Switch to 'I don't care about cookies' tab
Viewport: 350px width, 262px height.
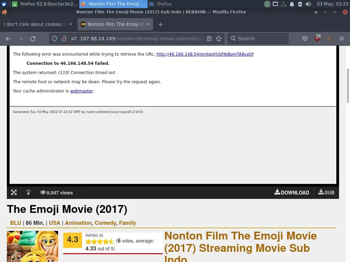point(35,24)
